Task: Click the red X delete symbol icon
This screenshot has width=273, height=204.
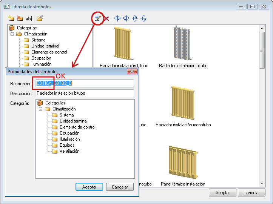Action: (x=106, y=18)
